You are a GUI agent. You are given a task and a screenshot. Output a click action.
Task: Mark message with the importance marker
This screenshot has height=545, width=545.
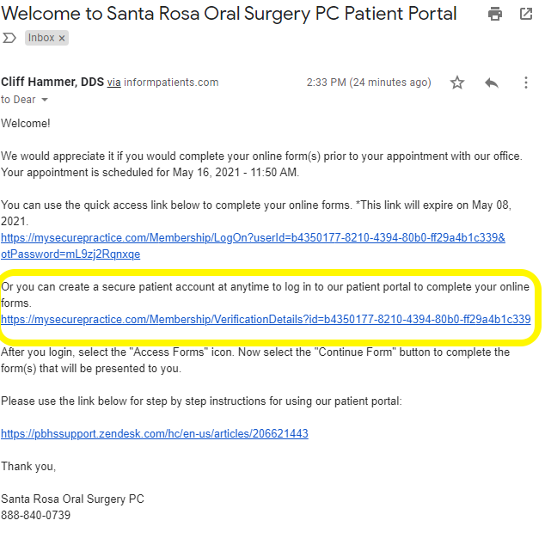tap(9, 38)
